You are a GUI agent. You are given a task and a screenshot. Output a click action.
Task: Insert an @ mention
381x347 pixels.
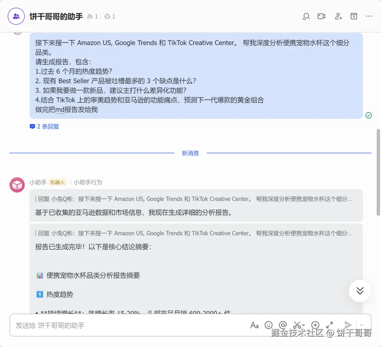[x=283, y=325]
